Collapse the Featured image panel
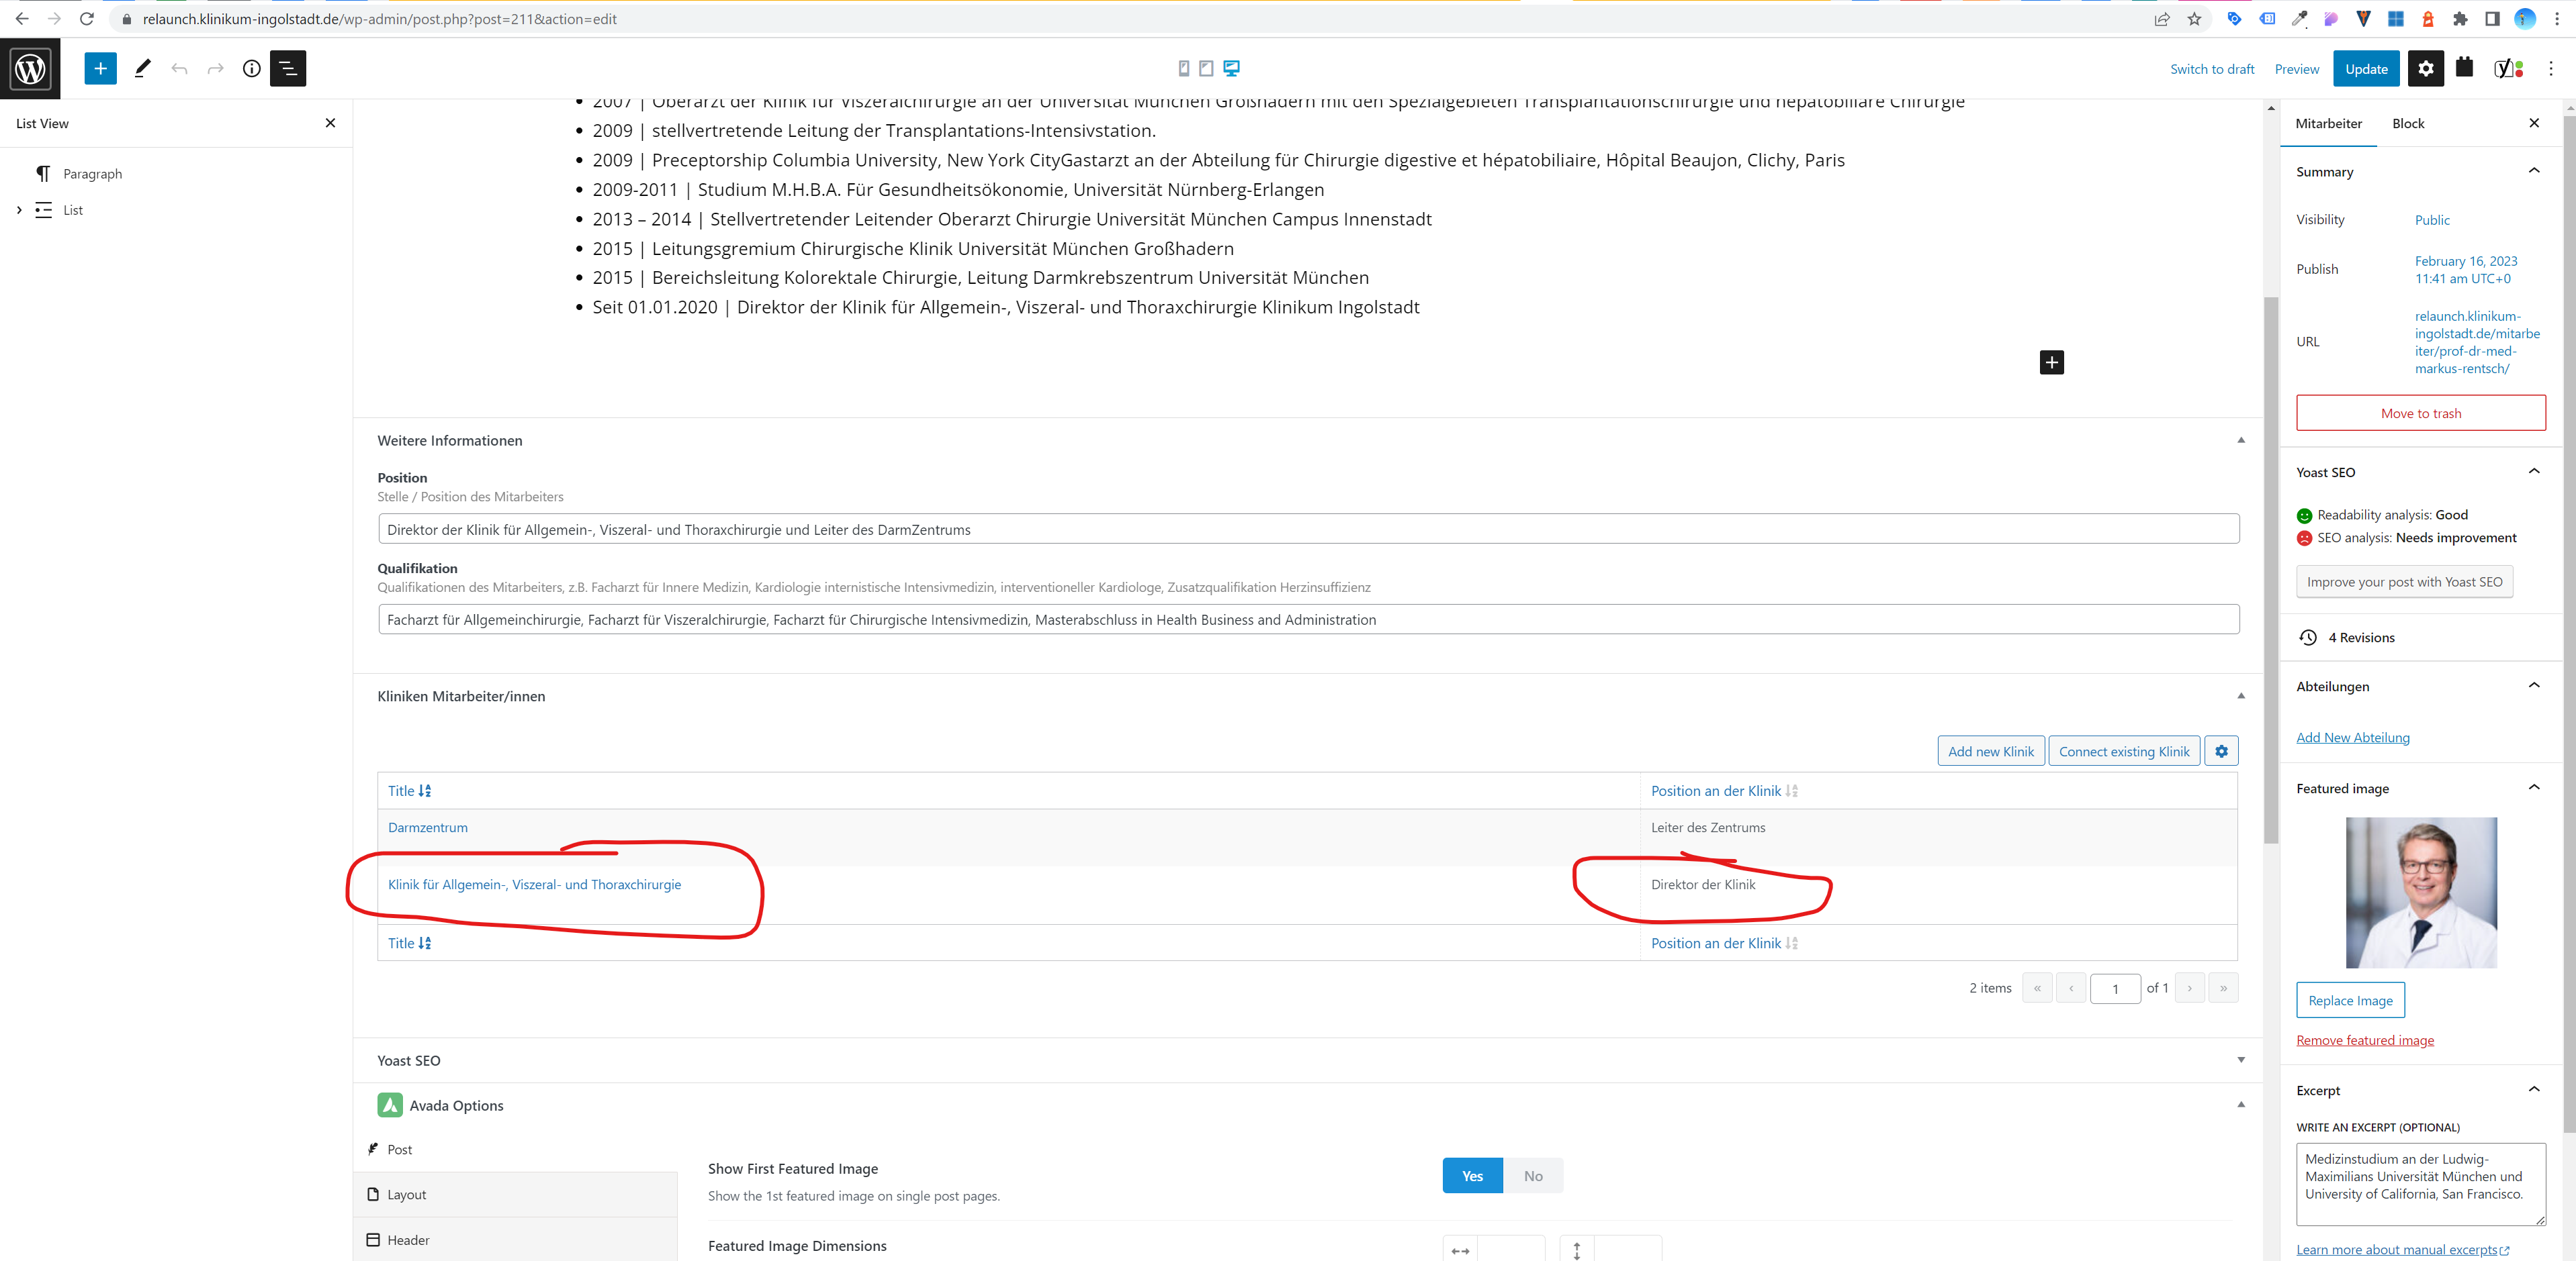The height and width of the screenshot is (1261, 2576). (x=2534, y=787)
